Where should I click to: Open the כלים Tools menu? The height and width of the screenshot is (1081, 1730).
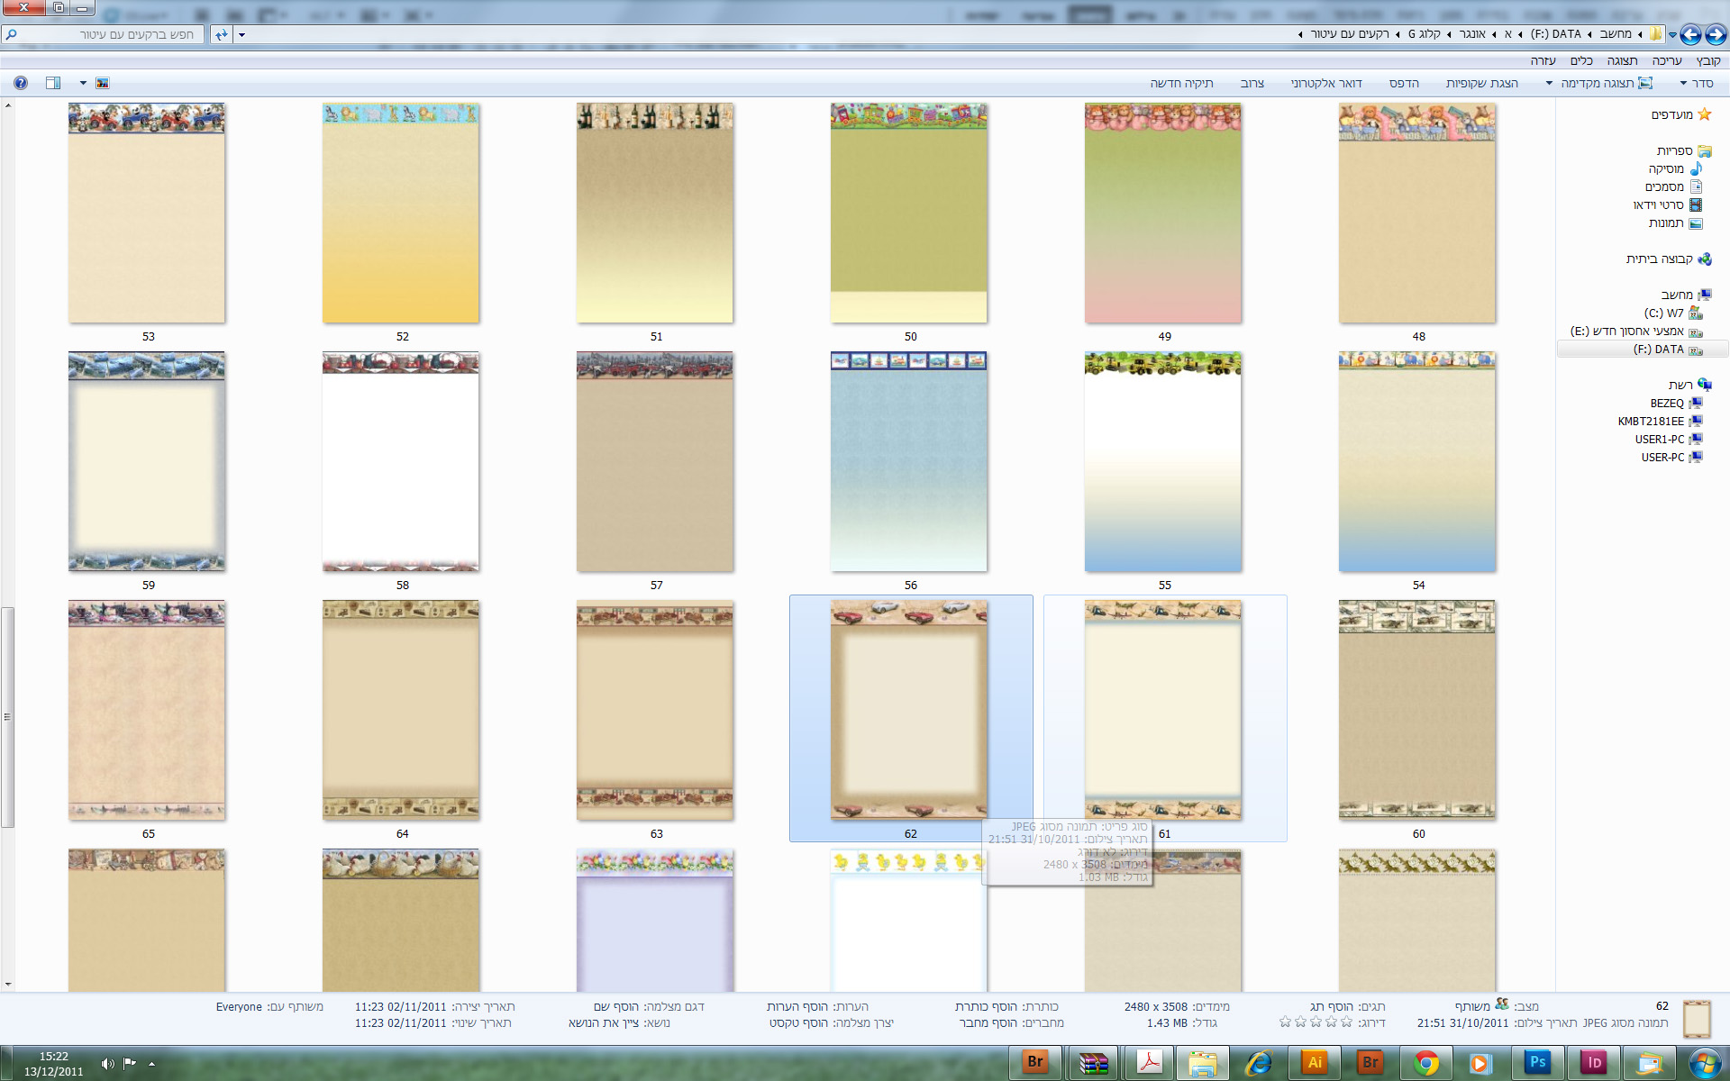[x=1581, y=60]
